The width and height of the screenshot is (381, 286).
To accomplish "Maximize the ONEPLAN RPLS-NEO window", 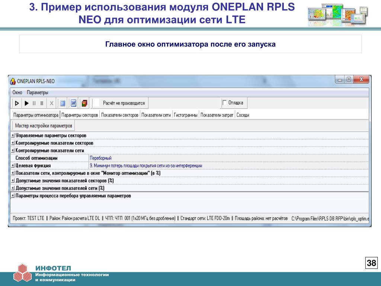I will (x=349, y=80).
